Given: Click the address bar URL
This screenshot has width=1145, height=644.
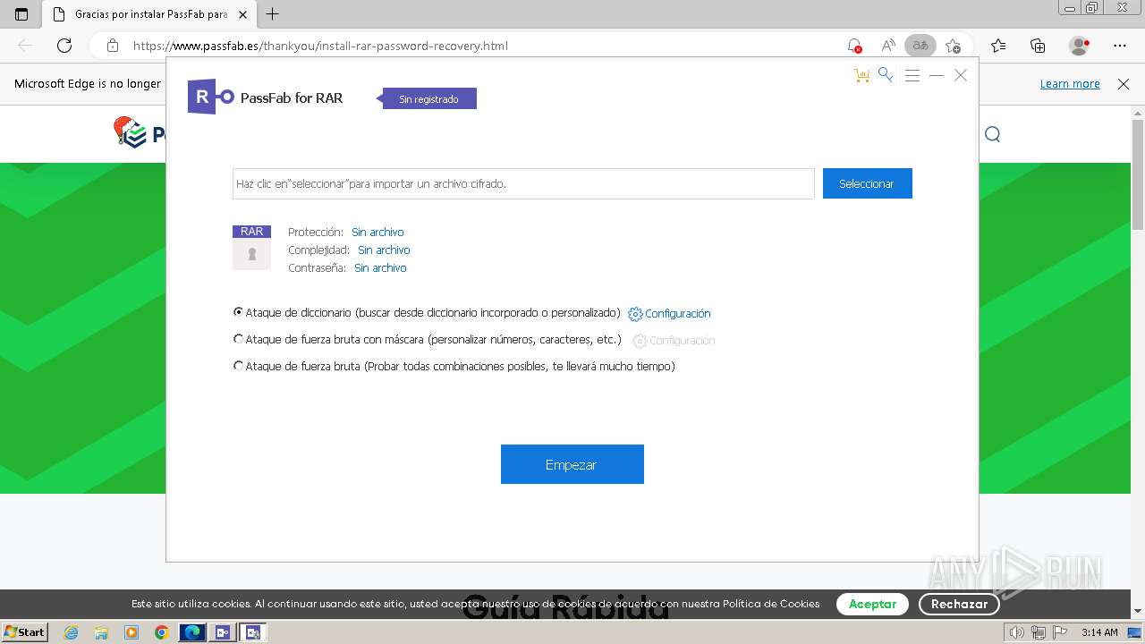Looking at the screenshot, I should click(320, 46).
